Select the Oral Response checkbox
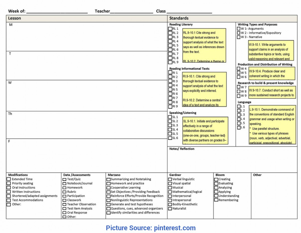301x233 pixels. (x=64, y=213)
